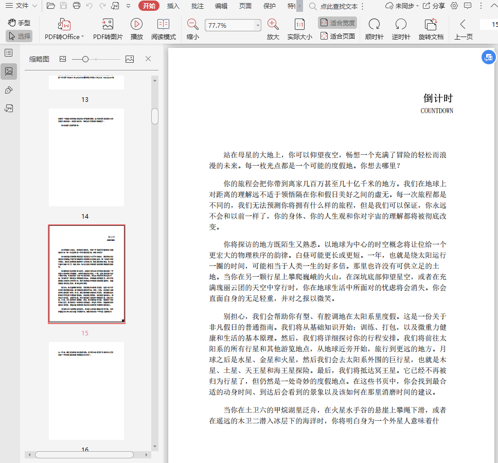Click the thumbnail size slider handle
The image size is (498, 463).
[x=85, y=59]
